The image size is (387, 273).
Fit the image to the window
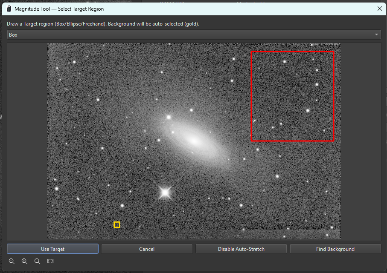50,261
